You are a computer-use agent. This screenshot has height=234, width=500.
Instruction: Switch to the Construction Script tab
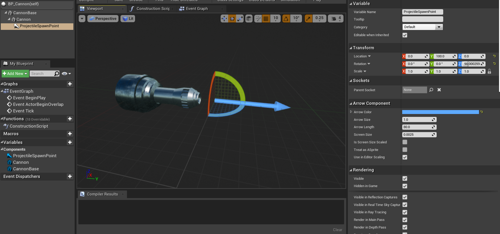(151, 9)
